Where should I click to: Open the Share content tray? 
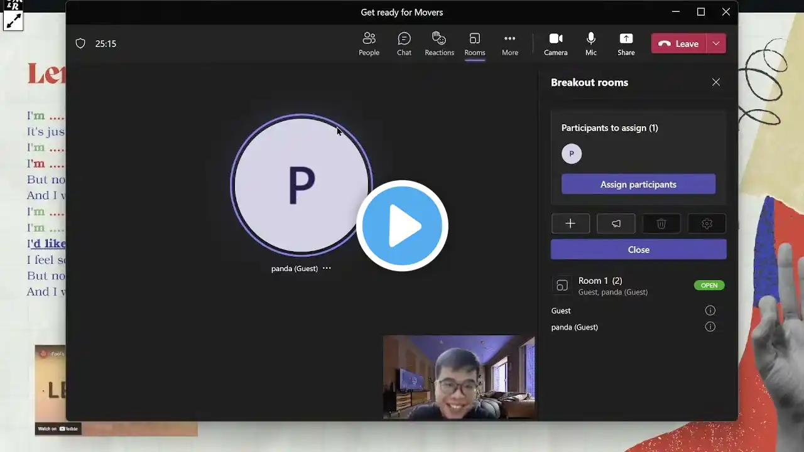[x=626, y=44]
